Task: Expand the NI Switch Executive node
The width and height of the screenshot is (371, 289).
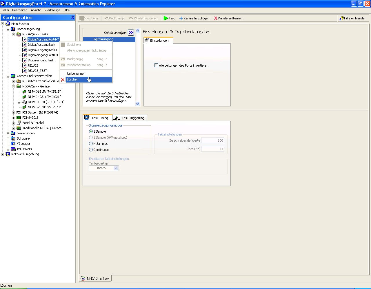Action: point(14,81)
